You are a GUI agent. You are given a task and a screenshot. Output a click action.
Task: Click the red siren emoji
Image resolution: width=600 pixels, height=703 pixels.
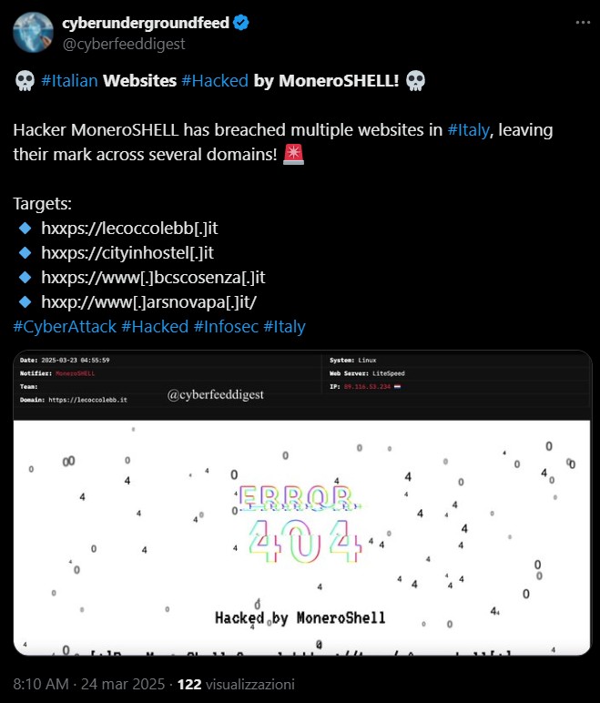[x=295, y=155]
